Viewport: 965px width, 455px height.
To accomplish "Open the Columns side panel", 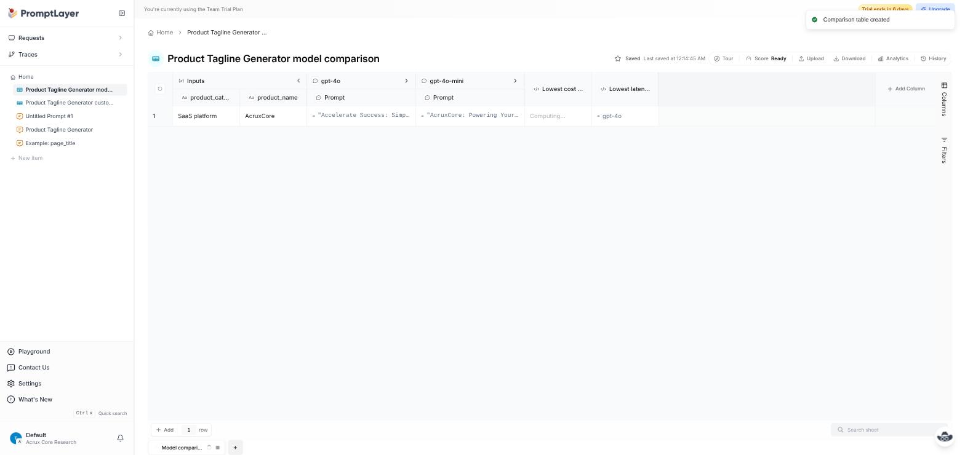I will 944,99.
